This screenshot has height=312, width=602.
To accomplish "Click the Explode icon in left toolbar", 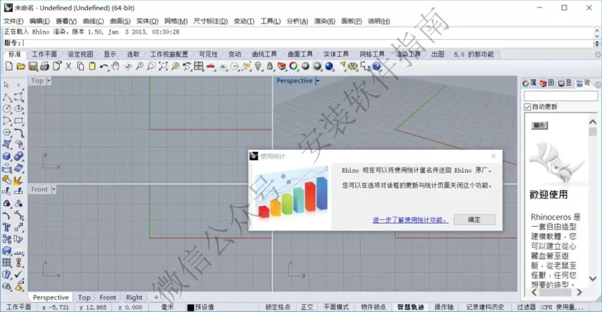I will [18, 179].
